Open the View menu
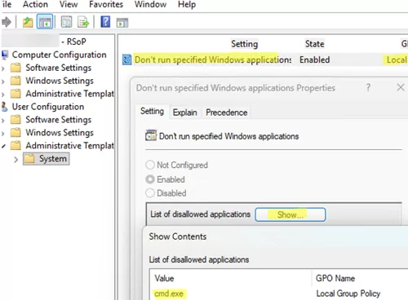 pos(69,4)
